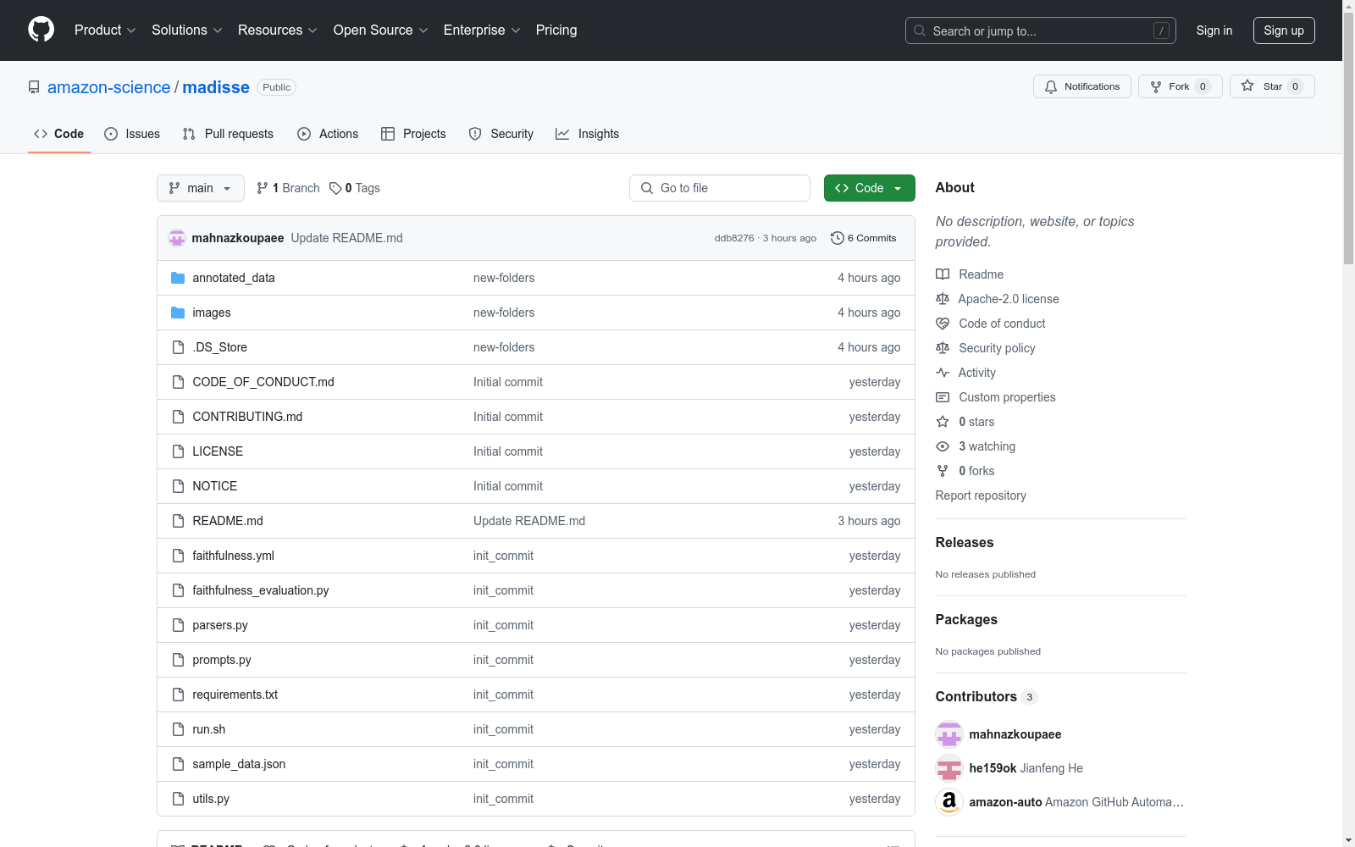Open the requirements.txt file
The image size is (1355, 847).
pyautogui.click(x=235, y=695)
